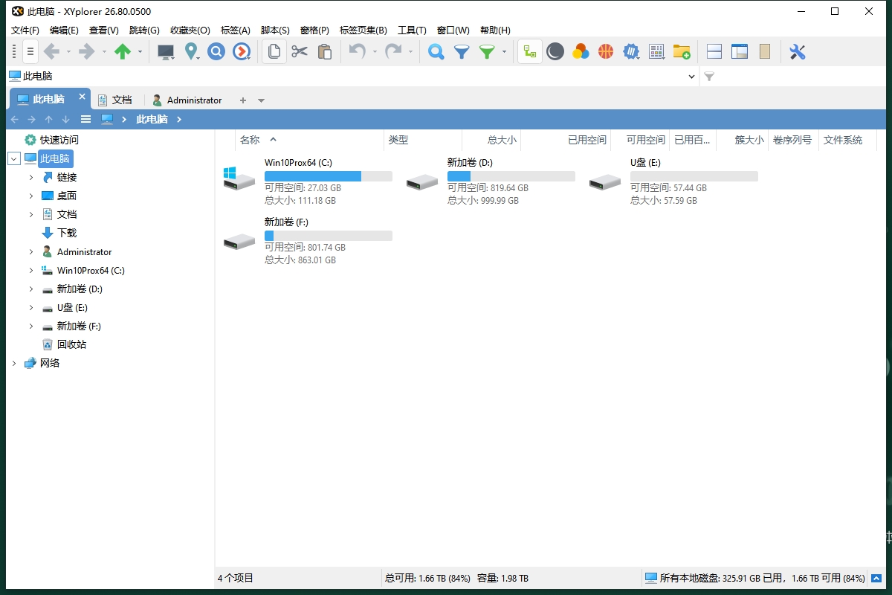Click the plus button to add tab
Image resolution: width=892 pixels, height=595 pixels.
pos(242,100)
